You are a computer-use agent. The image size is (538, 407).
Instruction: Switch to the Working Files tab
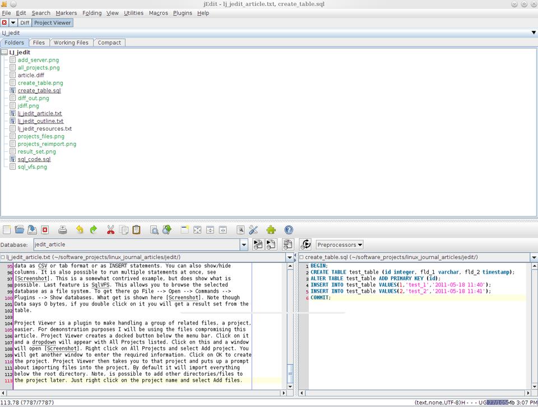pyautogui.click(x=71, y=43)
